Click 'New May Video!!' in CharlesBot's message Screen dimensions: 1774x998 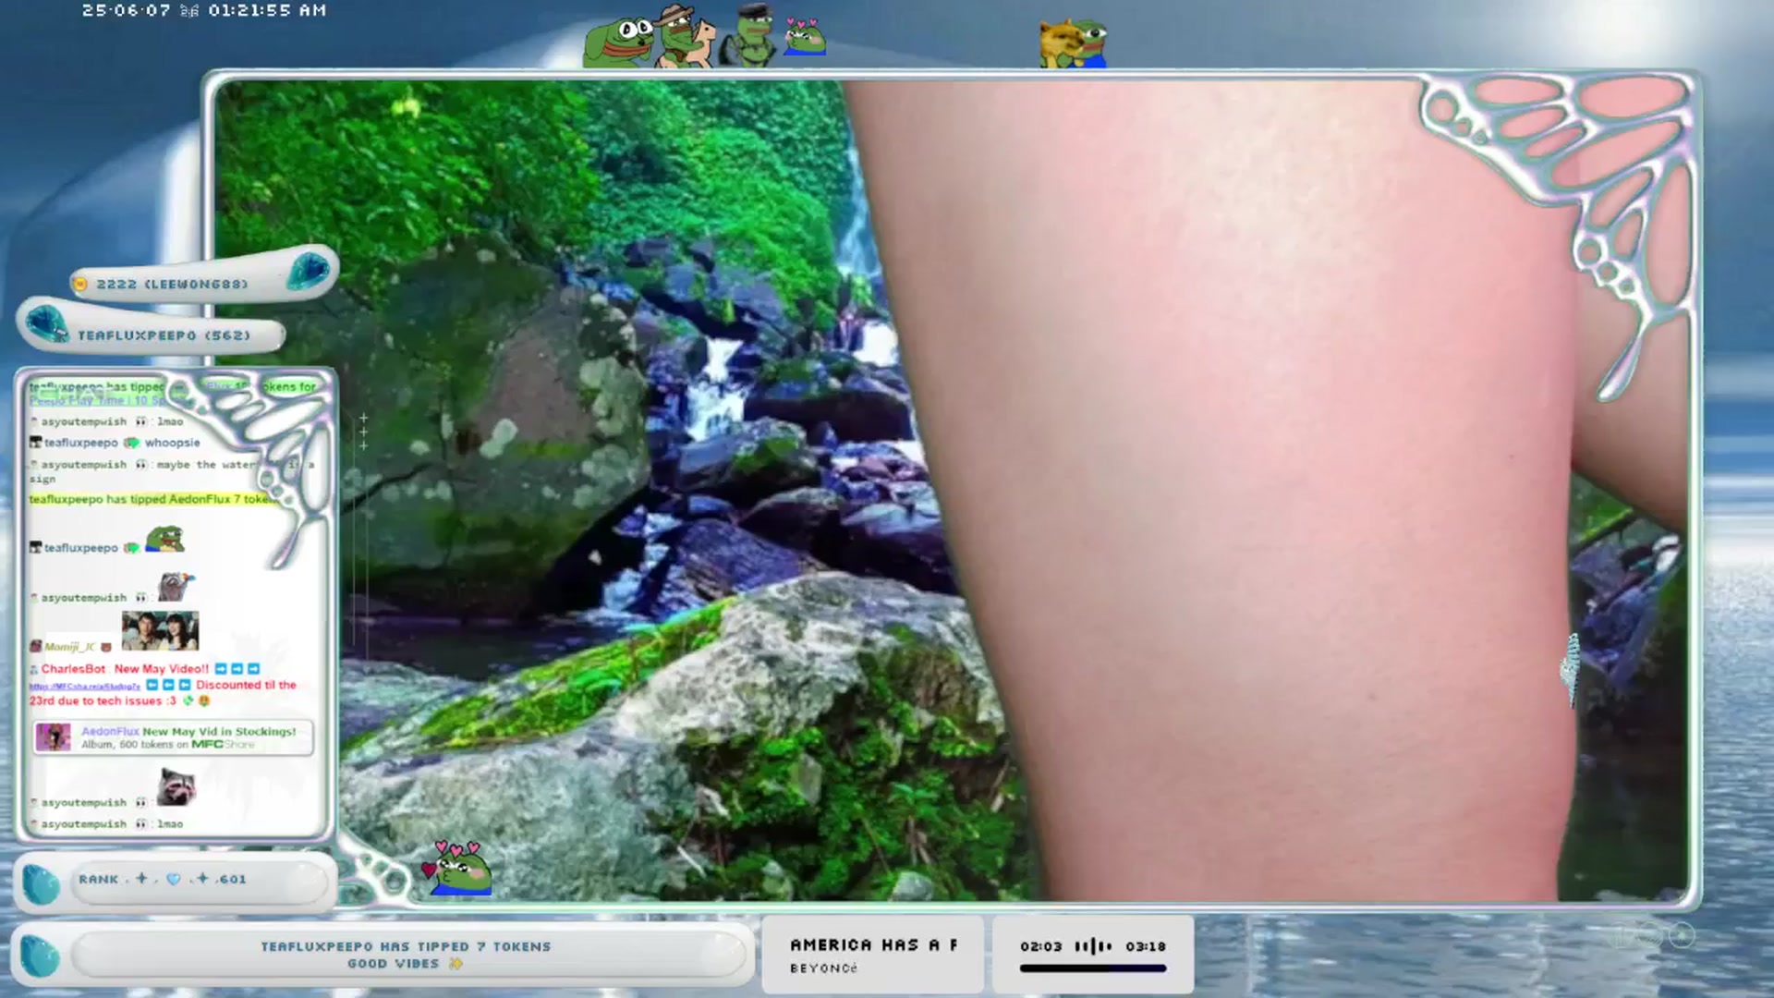point(162,669)
